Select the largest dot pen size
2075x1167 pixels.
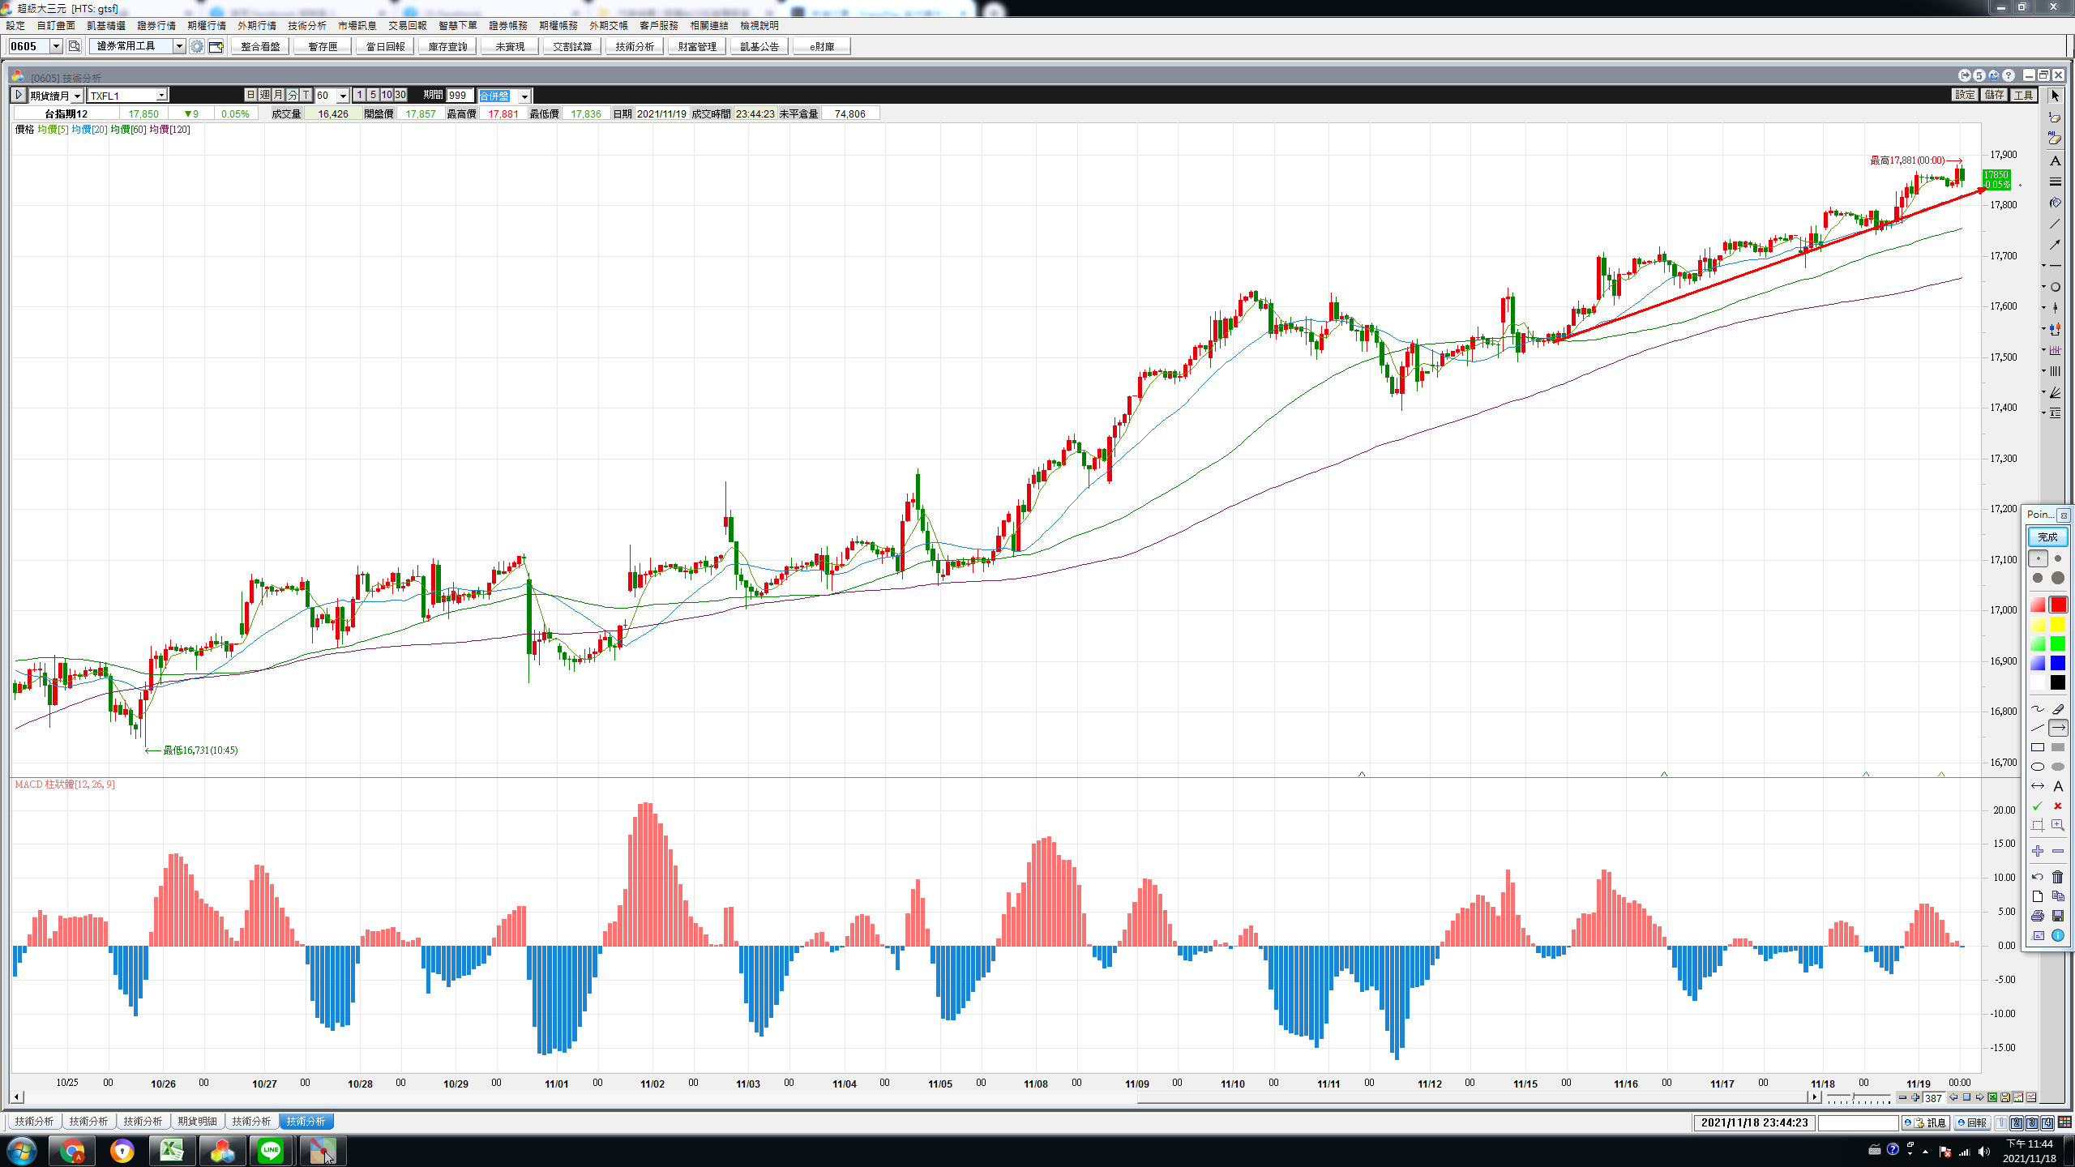[2057, 578]
